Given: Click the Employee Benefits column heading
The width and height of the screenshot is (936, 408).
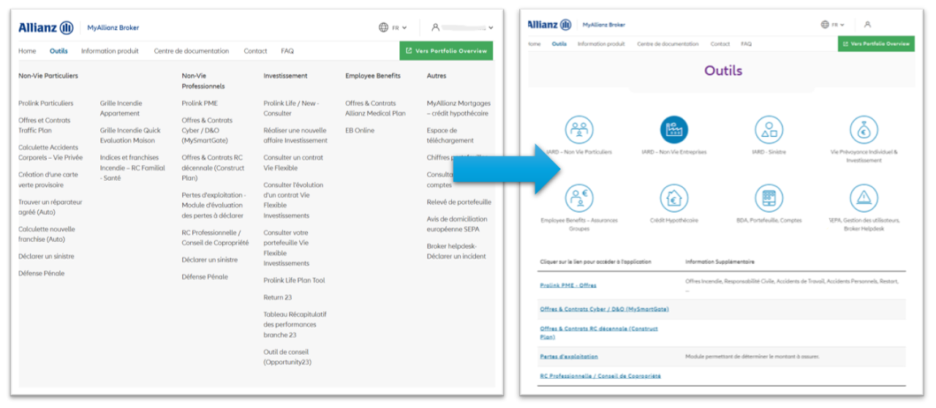Looking at the screenshot, I should 373,75.
